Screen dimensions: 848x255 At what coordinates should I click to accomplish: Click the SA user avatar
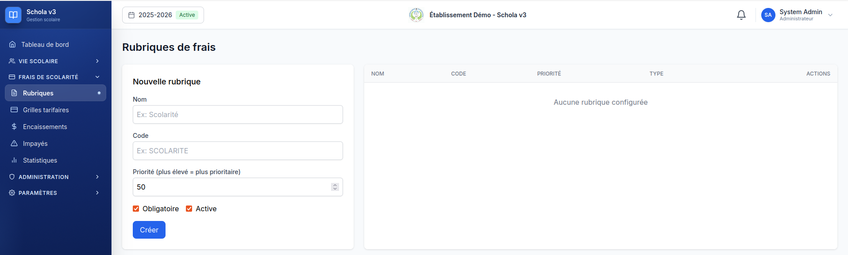pos(768,15)
